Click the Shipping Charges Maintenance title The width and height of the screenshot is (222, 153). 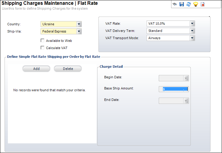pyautogui.click(x=50, y=3)
